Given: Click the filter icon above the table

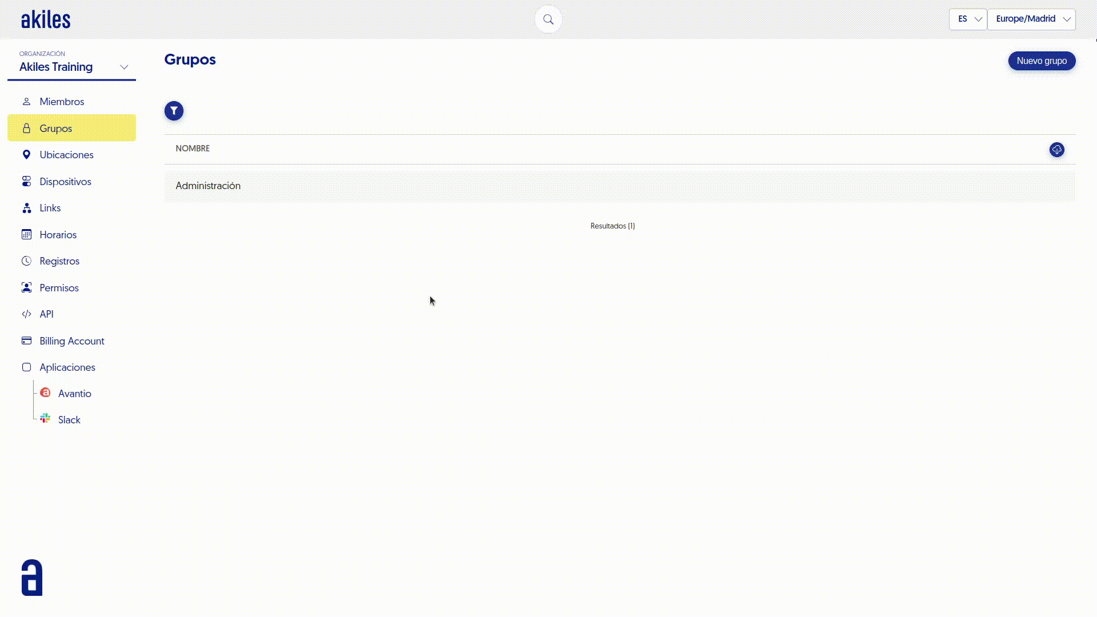Looking at the screenshot, I should click(x=174, y=111).
